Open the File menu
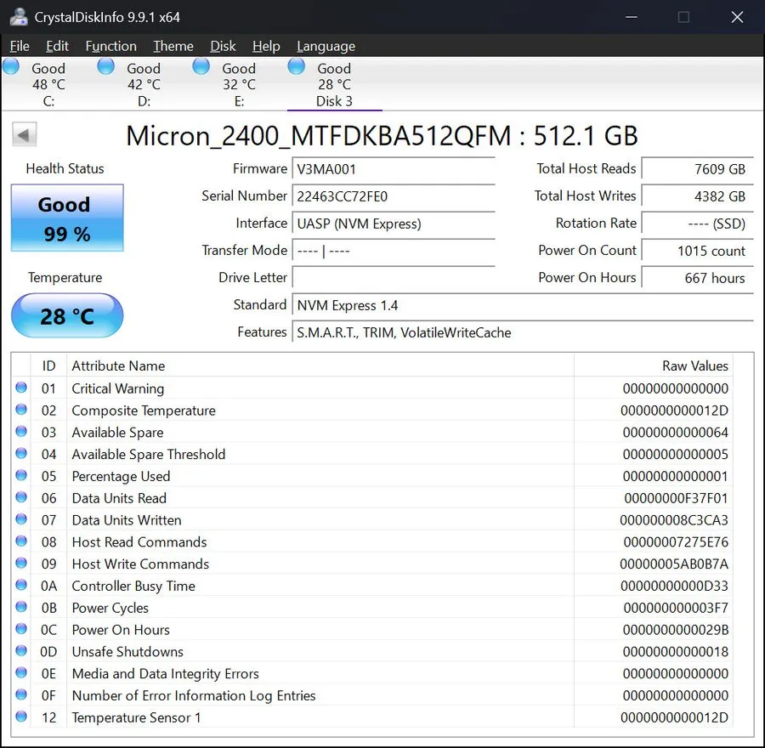 coord(20,47)
